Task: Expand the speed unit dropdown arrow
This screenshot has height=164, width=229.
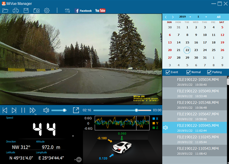Action: pos(73,136)
